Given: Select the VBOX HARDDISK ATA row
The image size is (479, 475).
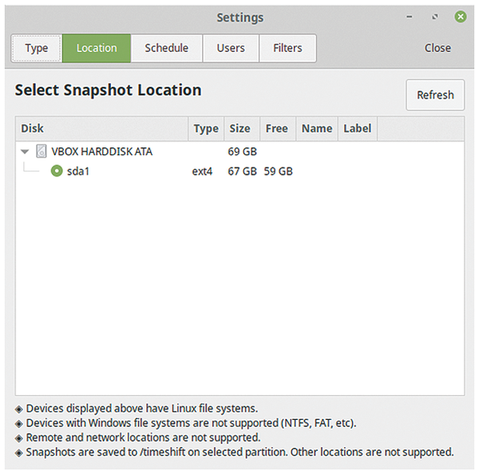Looking at the screenshot, I should pyautogui.click(x=239, y=151).
